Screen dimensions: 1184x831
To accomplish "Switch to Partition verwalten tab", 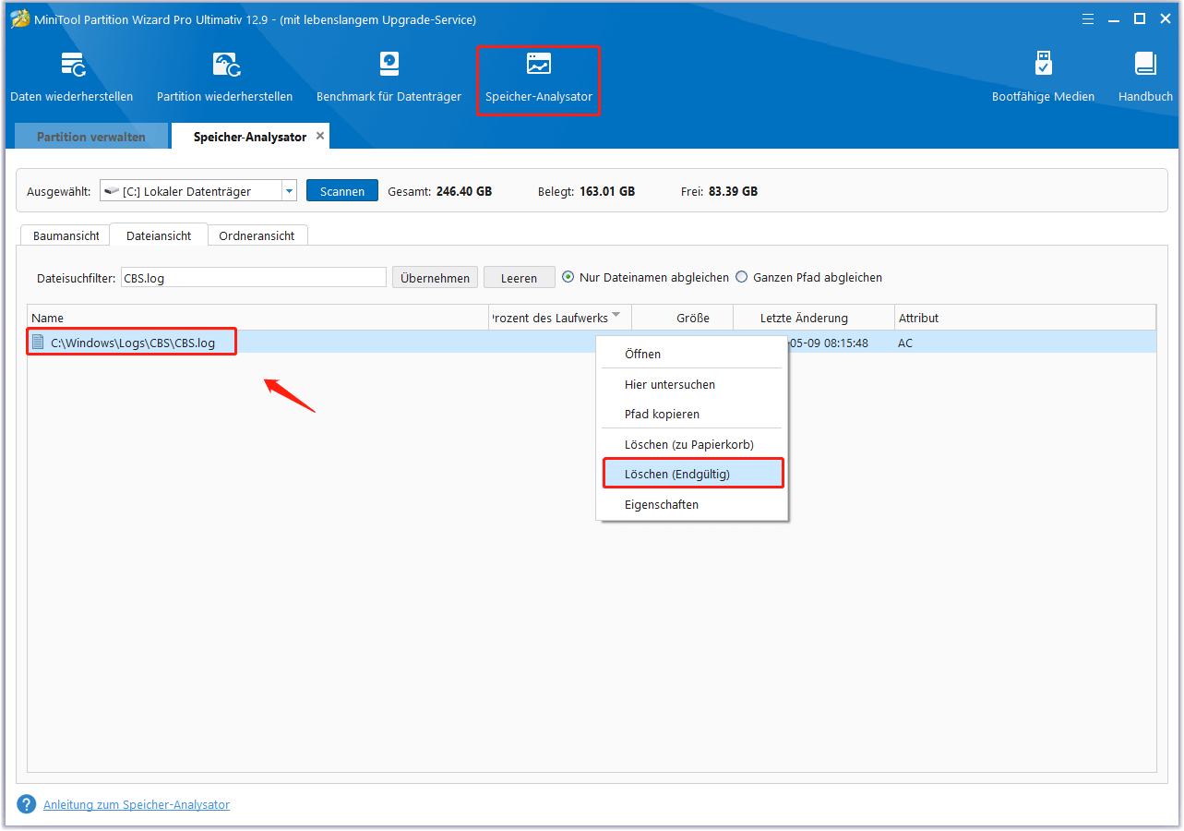I will (x=91, y=137).
